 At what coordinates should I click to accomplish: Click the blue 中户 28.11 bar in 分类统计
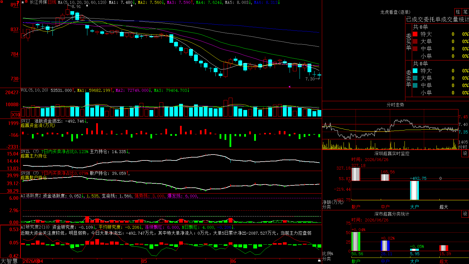click(x=385, y=246)
